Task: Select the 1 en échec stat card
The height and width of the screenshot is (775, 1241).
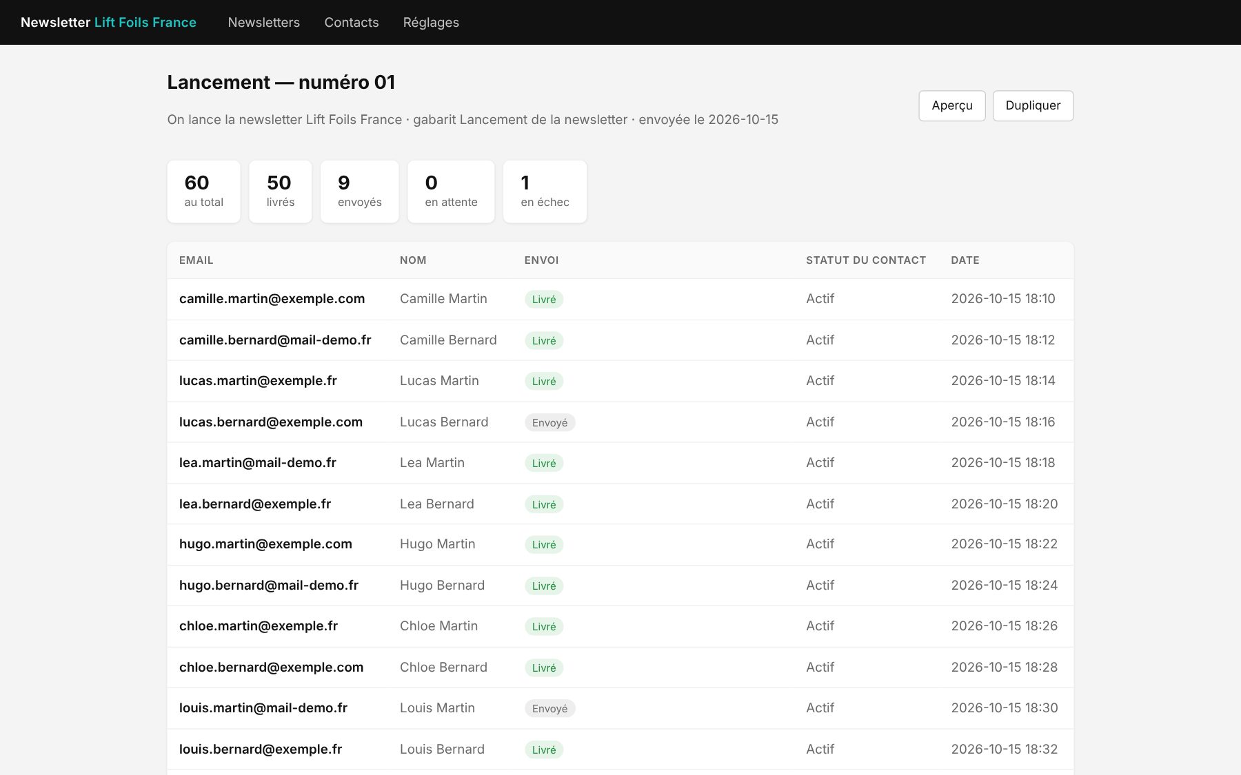Action: [545, 192]
